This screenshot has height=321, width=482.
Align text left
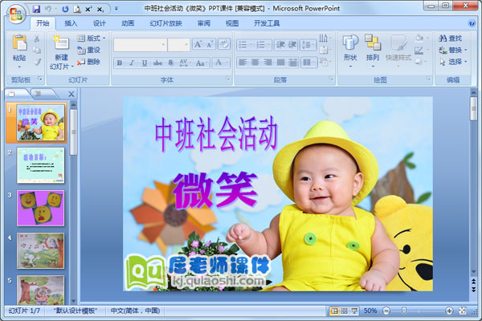point(243,63)
